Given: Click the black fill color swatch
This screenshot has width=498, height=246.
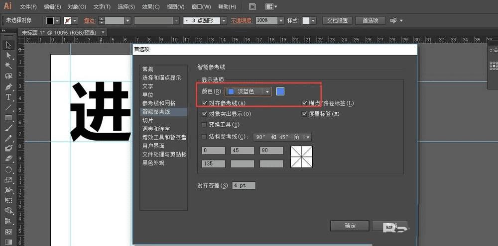Looking at the screenshot, I should click(50, 20).
